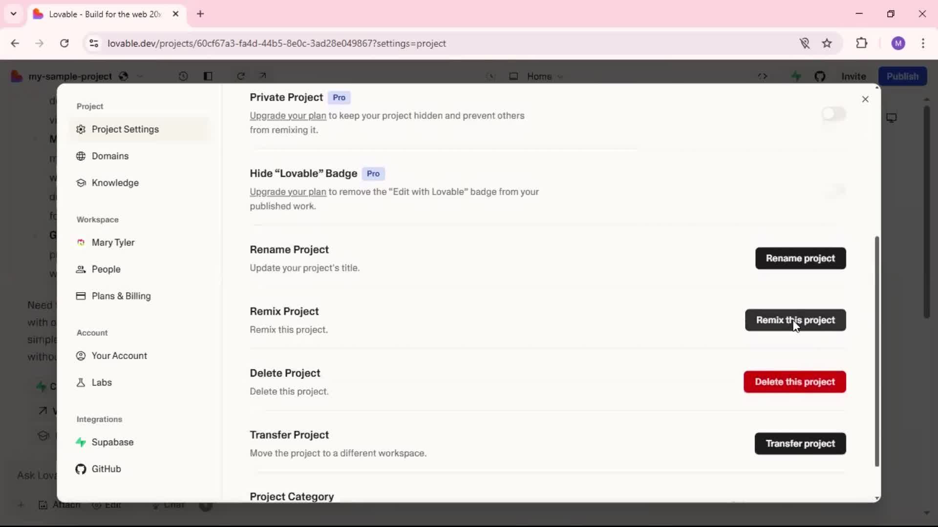Close the Lovable browser tab
938x527 pixels.
click(176, 14)
